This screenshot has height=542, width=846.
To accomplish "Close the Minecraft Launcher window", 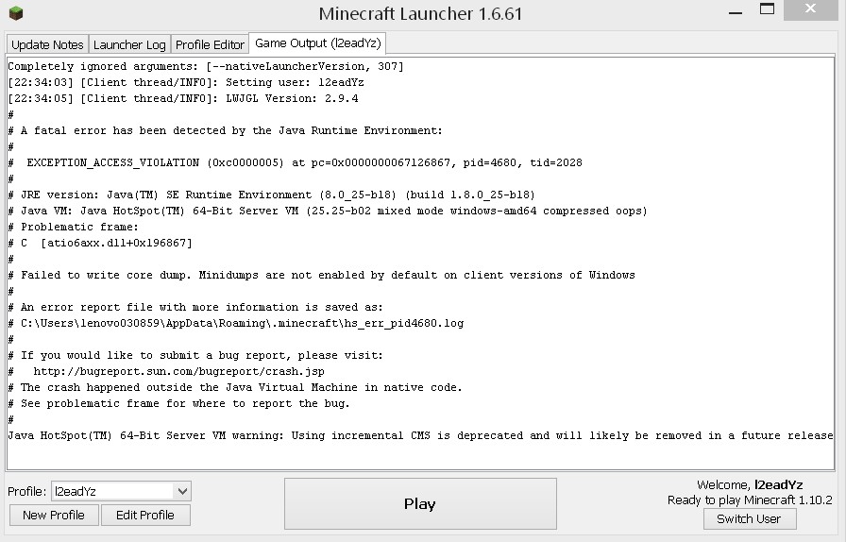I will [810, 9].
